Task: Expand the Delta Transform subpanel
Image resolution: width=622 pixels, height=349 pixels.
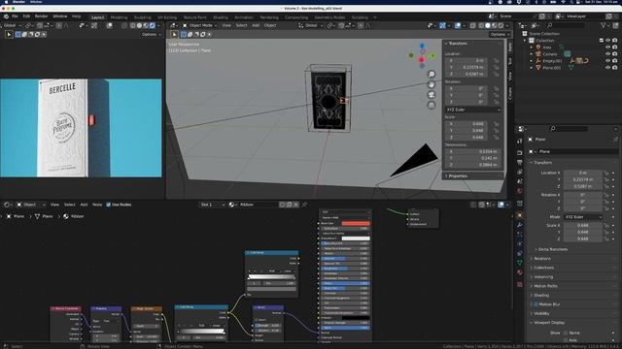Action: [553, 249]
